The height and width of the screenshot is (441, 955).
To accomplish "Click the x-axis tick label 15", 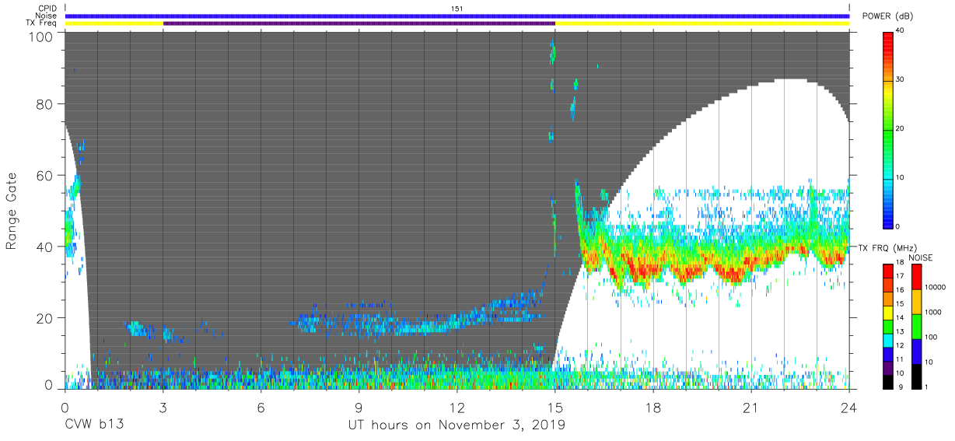I will (x=554, y=407).
